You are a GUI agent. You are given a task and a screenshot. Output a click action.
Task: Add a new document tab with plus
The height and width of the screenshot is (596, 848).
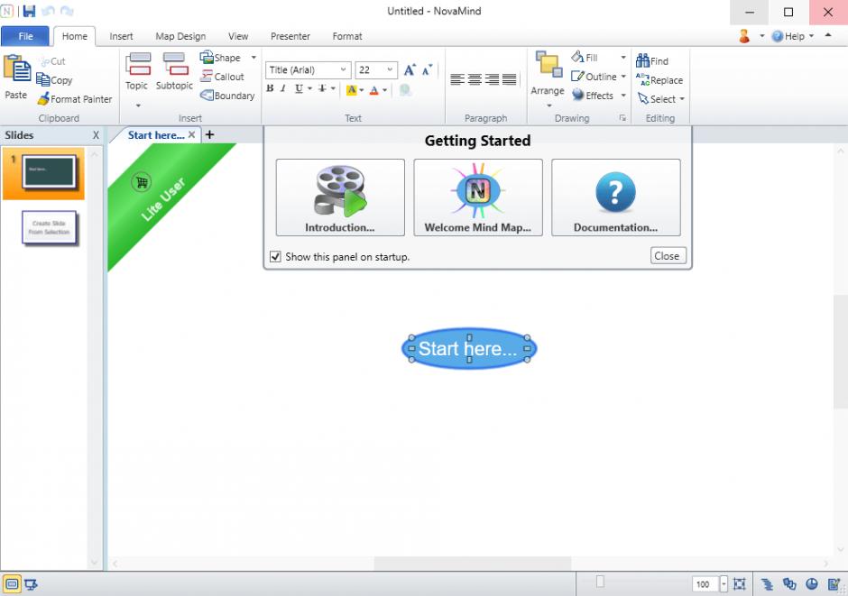210,134
